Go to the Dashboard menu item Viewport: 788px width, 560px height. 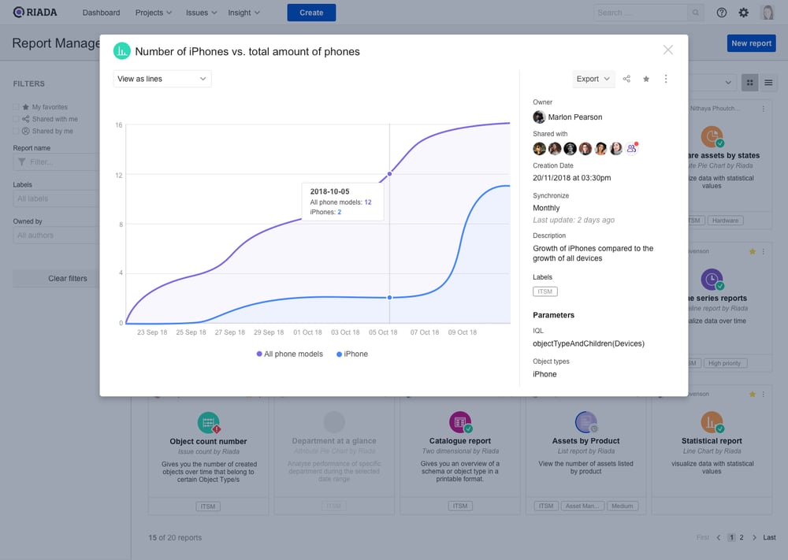click(x=102, y=13)
